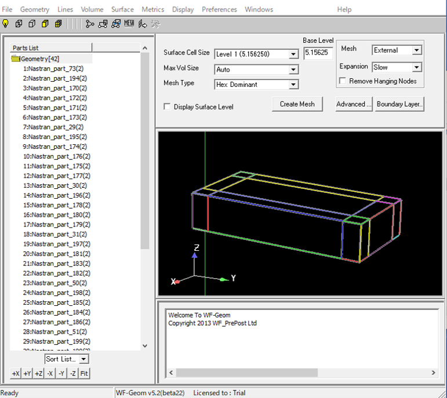Select part 18:Nastran_part_31(2)
Viewport: 447px width, 398px height.
pyautogui.click(x=55, y=234)
